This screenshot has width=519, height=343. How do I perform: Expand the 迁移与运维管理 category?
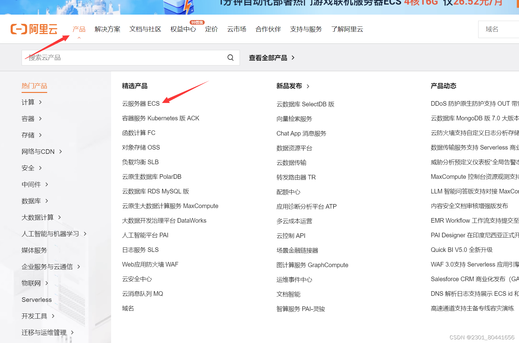coord(48,333)
